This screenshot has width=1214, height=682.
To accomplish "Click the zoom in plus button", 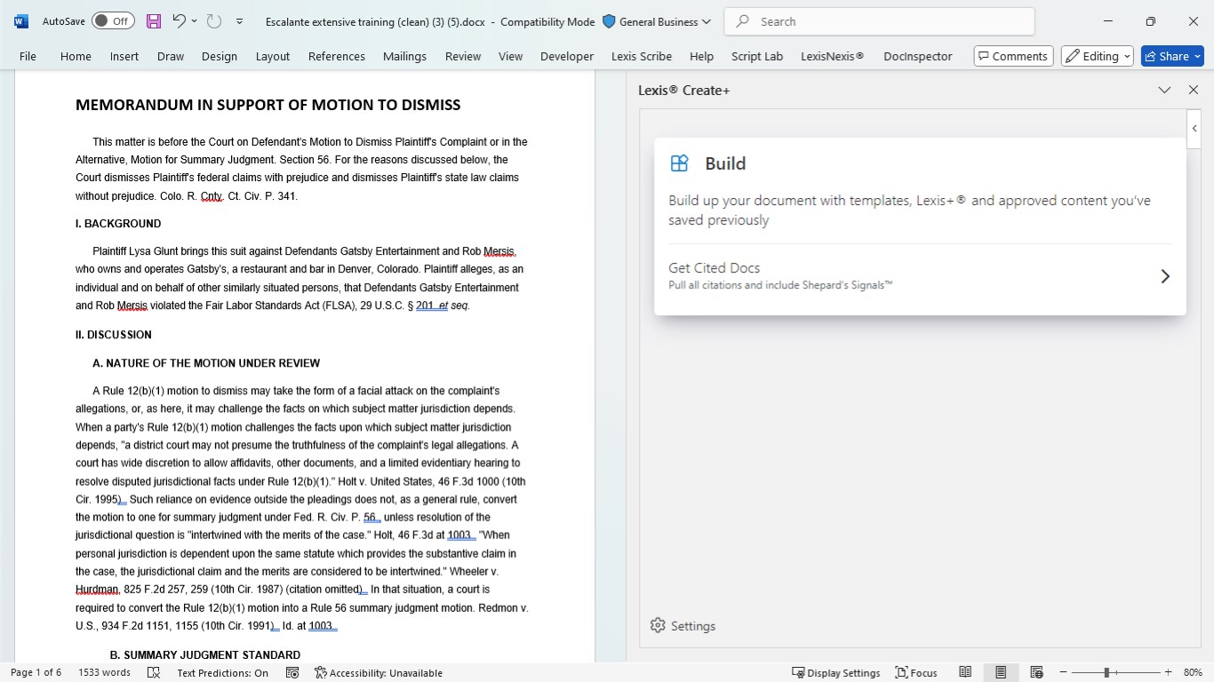I will click(1168, 673).
